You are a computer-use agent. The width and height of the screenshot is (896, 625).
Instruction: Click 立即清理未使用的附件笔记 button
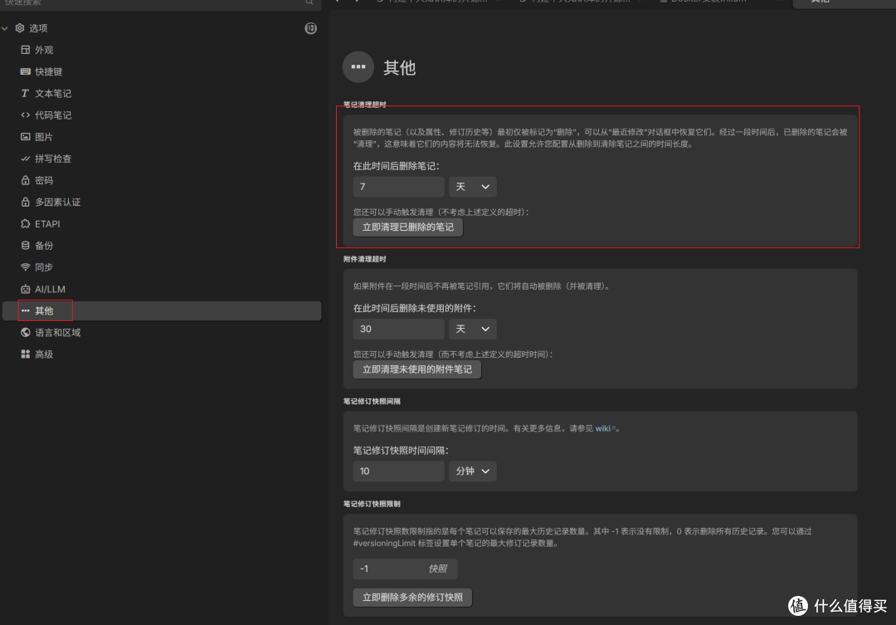416,369
